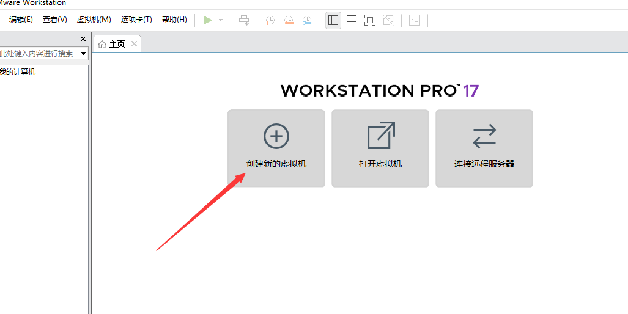The image size is (628, 314).
Task: Open the 编辑(E) menu
Action: pos(21,20)
